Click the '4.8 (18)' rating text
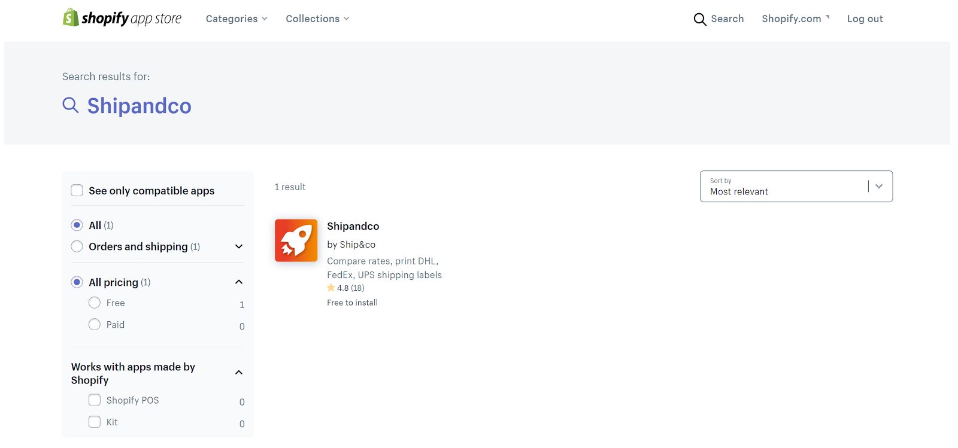The width and height of the screenshot is (958, 448). tap(351, 288)
